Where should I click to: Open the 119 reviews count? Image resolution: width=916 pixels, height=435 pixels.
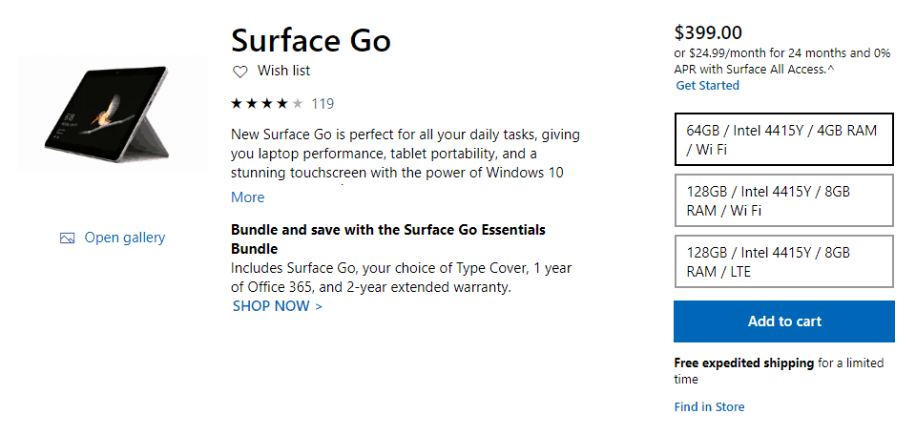click(x=323, y=104)
